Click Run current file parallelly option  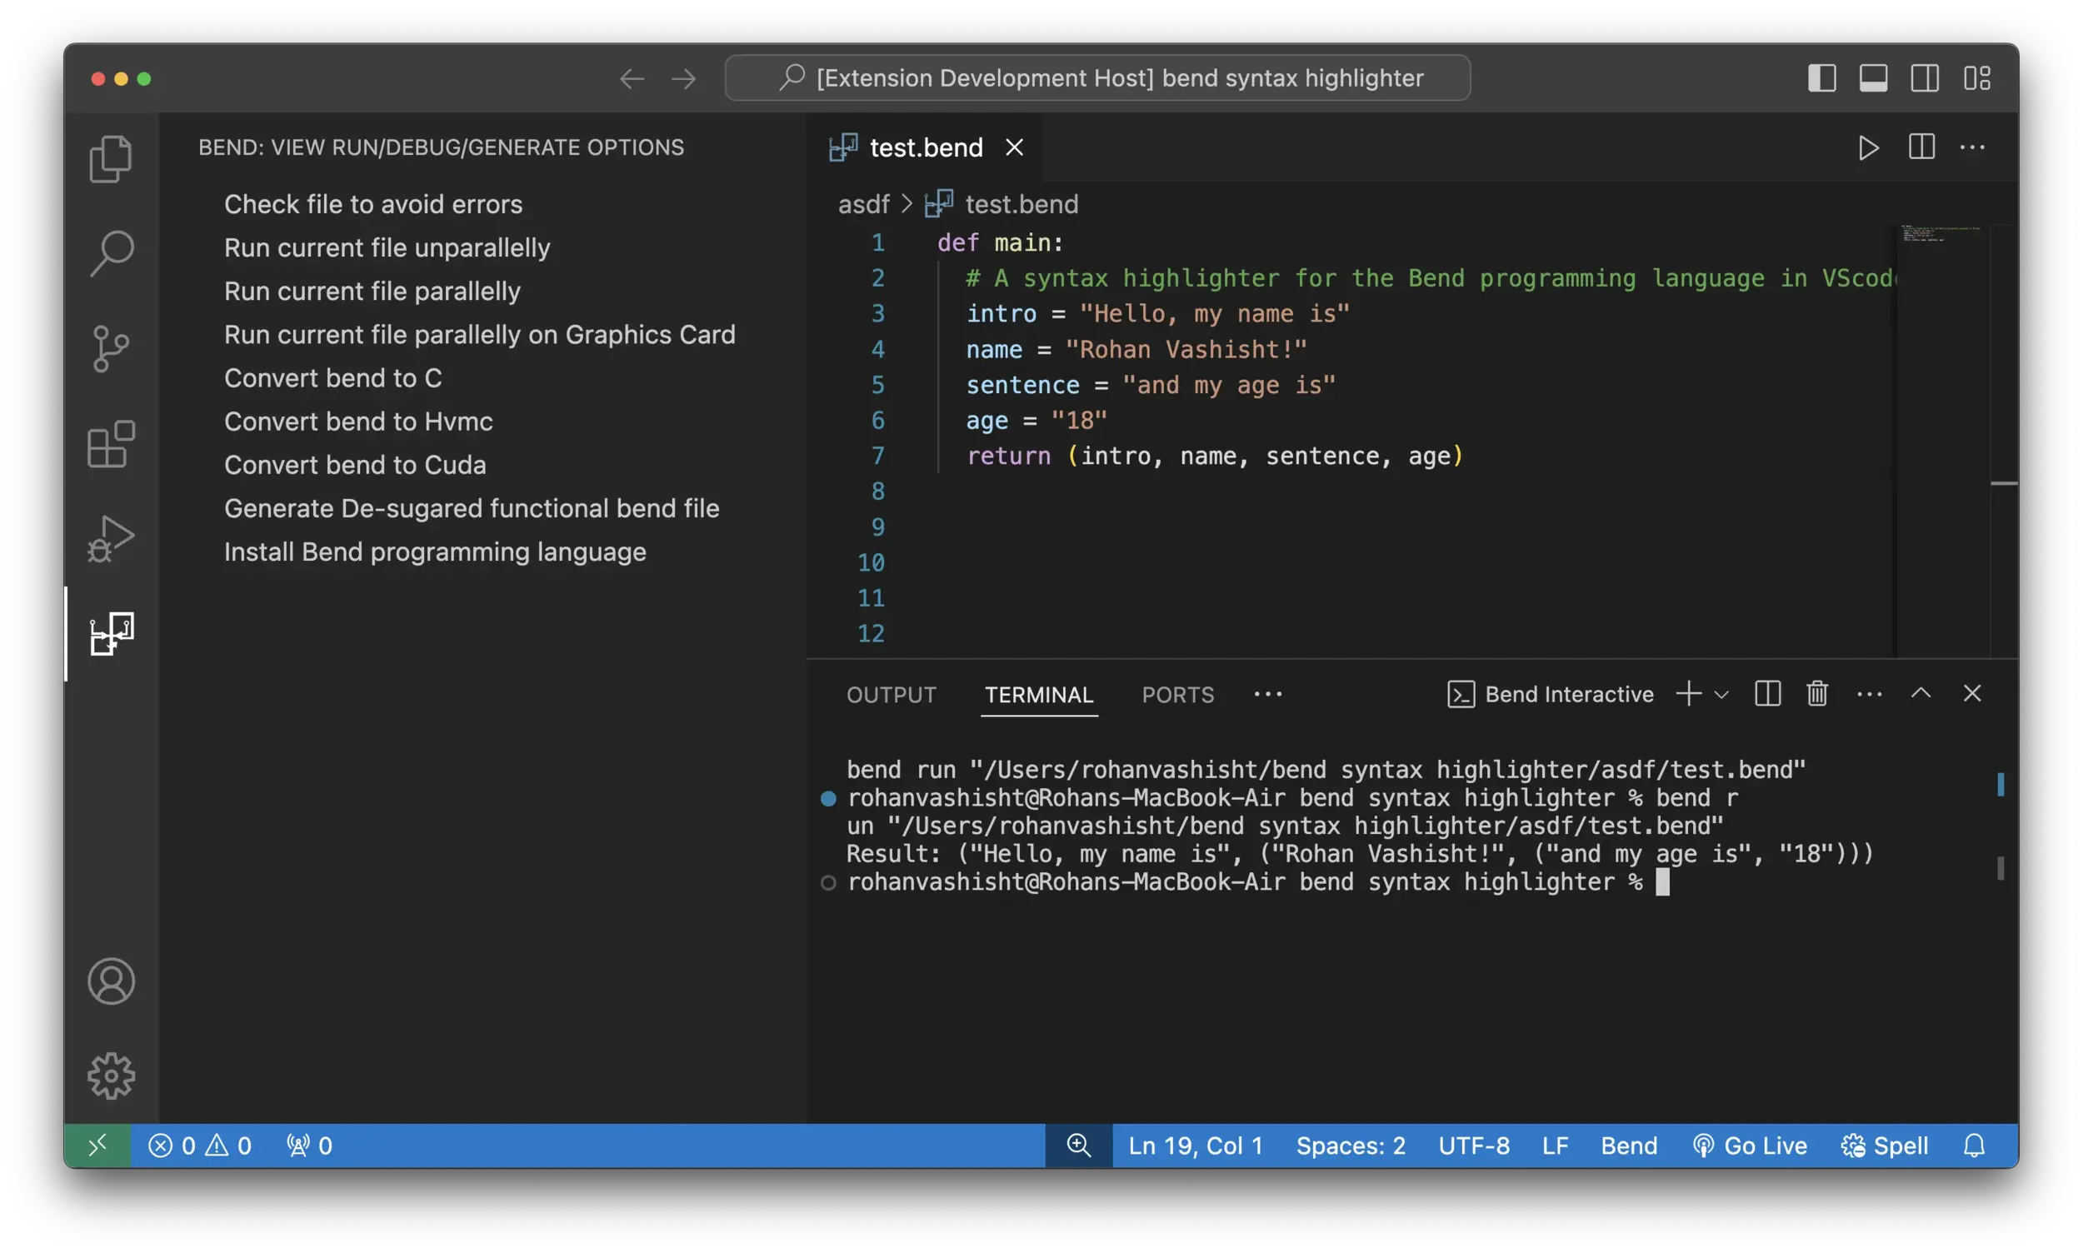pyautogui.click(x=372, y=292)
